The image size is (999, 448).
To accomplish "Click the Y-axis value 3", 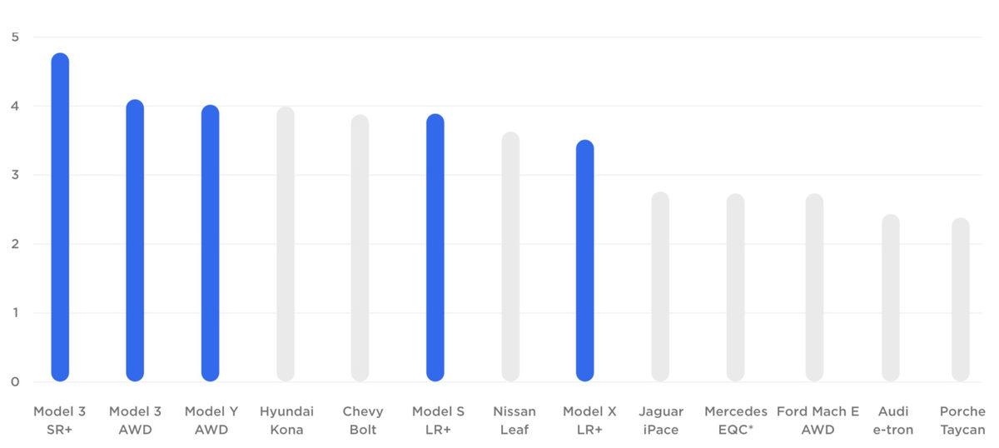I will coord(15,175).
